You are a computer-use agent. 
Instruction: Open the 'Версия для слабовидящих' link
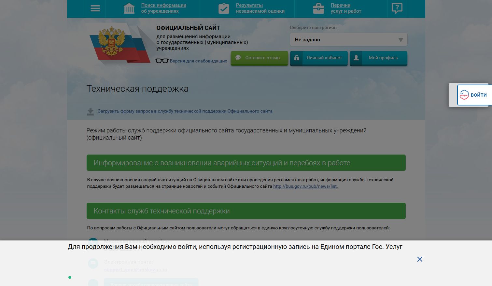[x=198, y=61]
